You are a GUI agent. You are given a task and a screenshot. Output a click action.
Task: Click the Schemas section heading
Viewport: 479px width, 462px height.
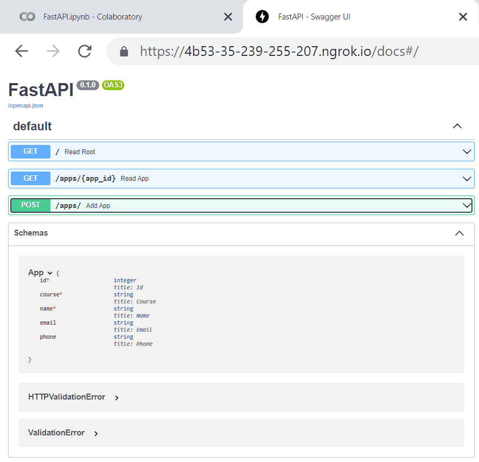31,233
